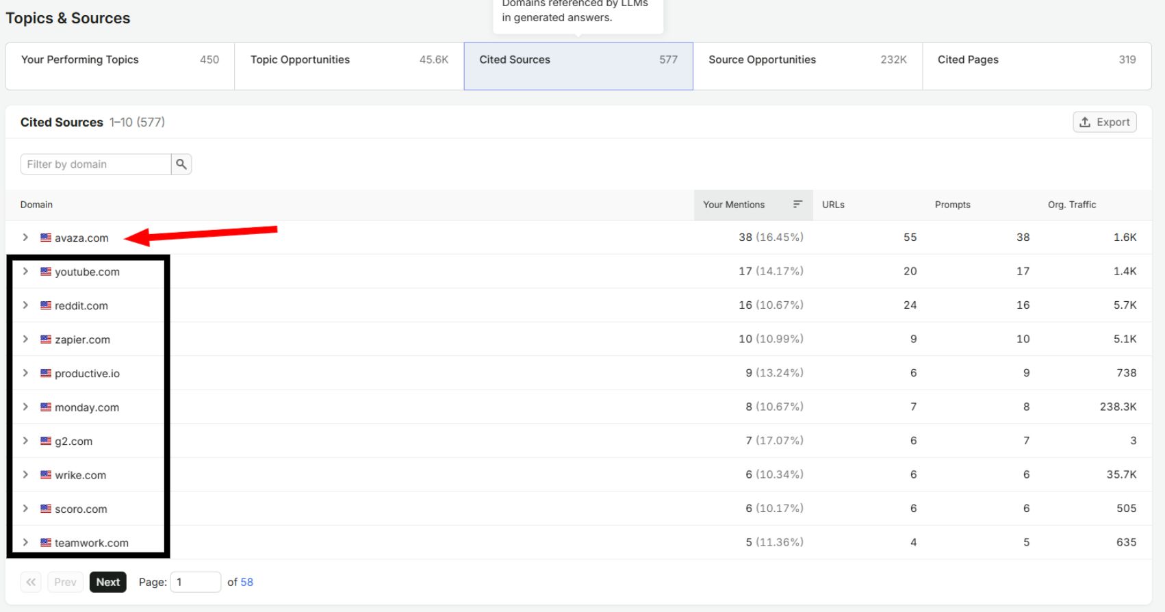1165x612 pixels.
Task: Expand the zapier.com row
Action: coord(25,340)
